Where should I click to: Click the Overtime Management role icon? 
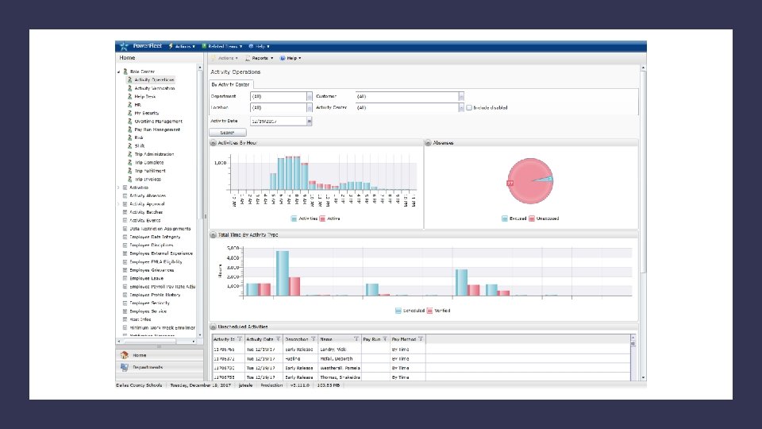click(x=129, y=121)
